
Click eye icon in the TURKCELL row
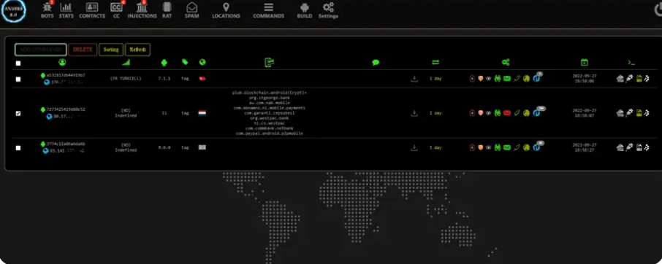(x=489, y=78)
